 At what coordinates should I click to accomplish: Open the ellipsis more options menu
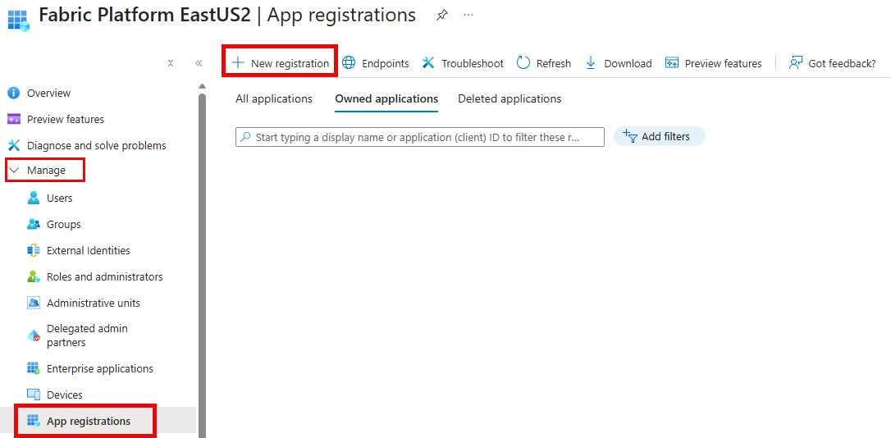[x=468, y=16]
